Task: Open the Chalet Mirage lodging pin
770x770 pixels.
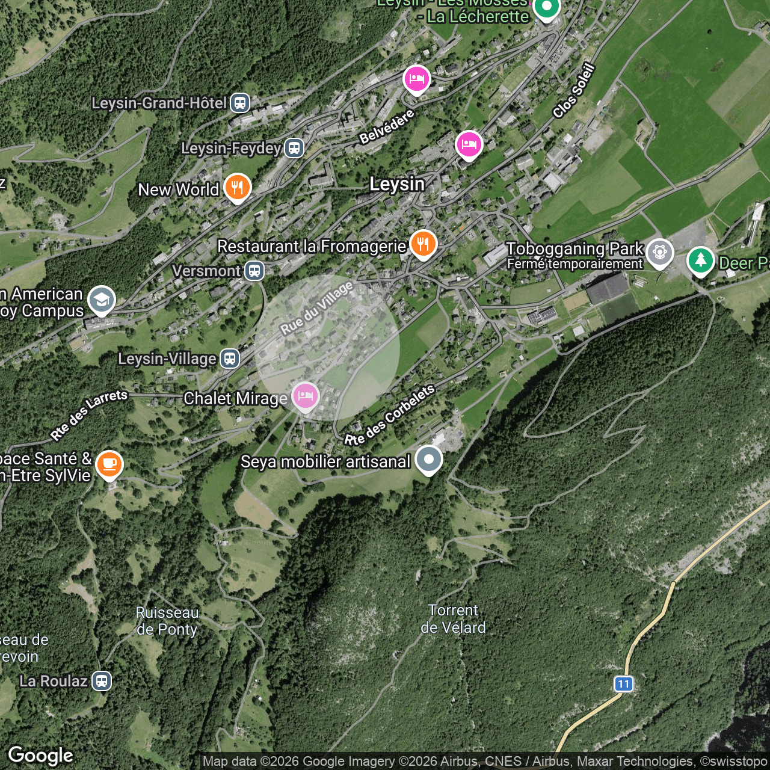Action: pyautogui.click(x=306, y=396)
